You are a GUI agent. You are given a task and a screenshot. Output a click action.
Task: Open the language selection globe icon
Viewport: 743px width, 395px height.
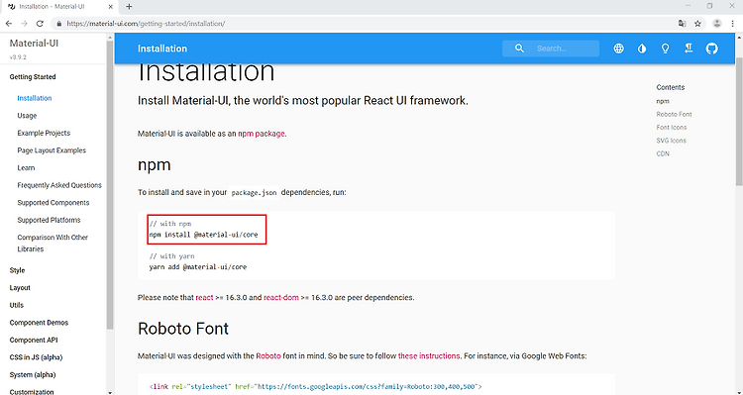(618, 49)
